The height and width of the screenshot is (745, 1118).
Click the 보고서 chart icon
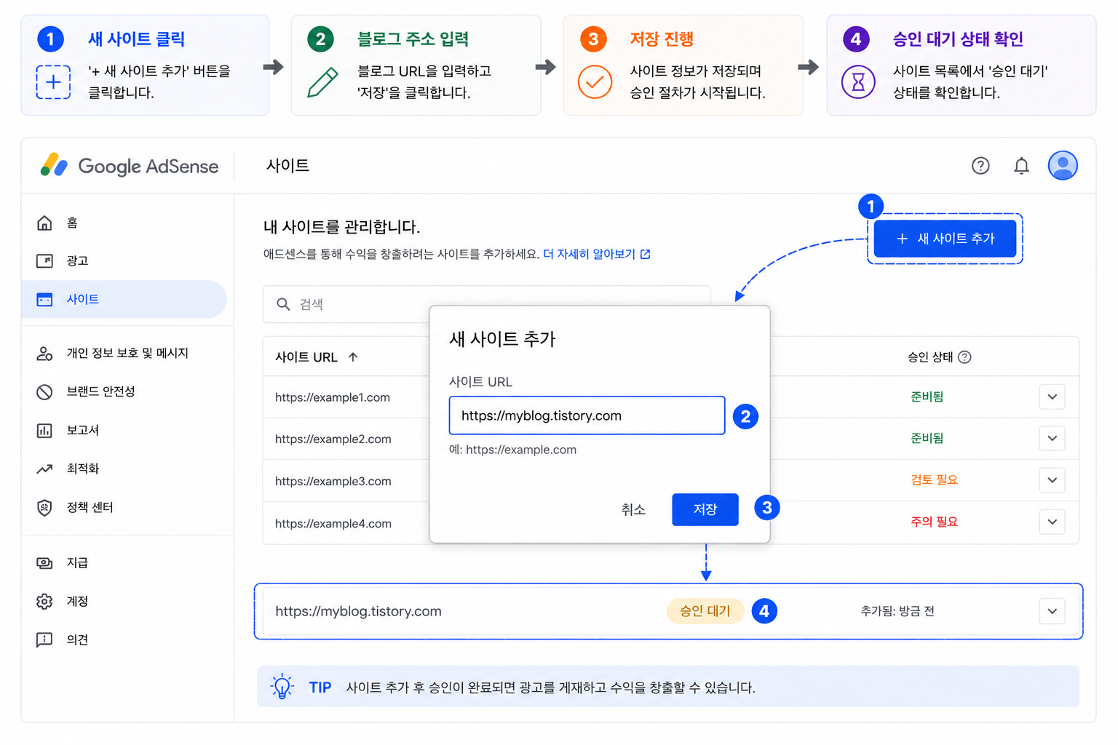click(x=44, y=430)
